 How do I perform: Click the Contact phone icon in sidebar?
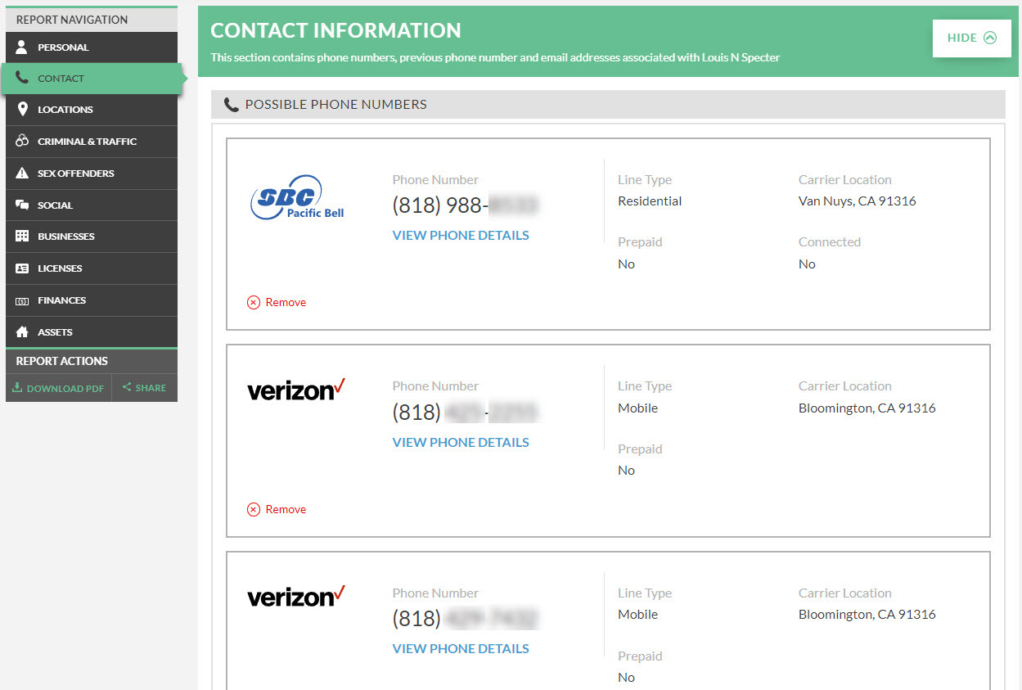coord(22,79)
